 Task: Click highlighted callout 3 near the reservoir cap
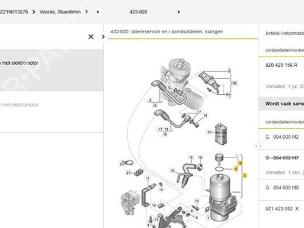pyautogui.click(x=240, y=163)
